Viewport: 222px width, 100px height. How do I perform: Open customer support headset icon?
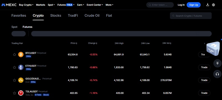[217, 74]
